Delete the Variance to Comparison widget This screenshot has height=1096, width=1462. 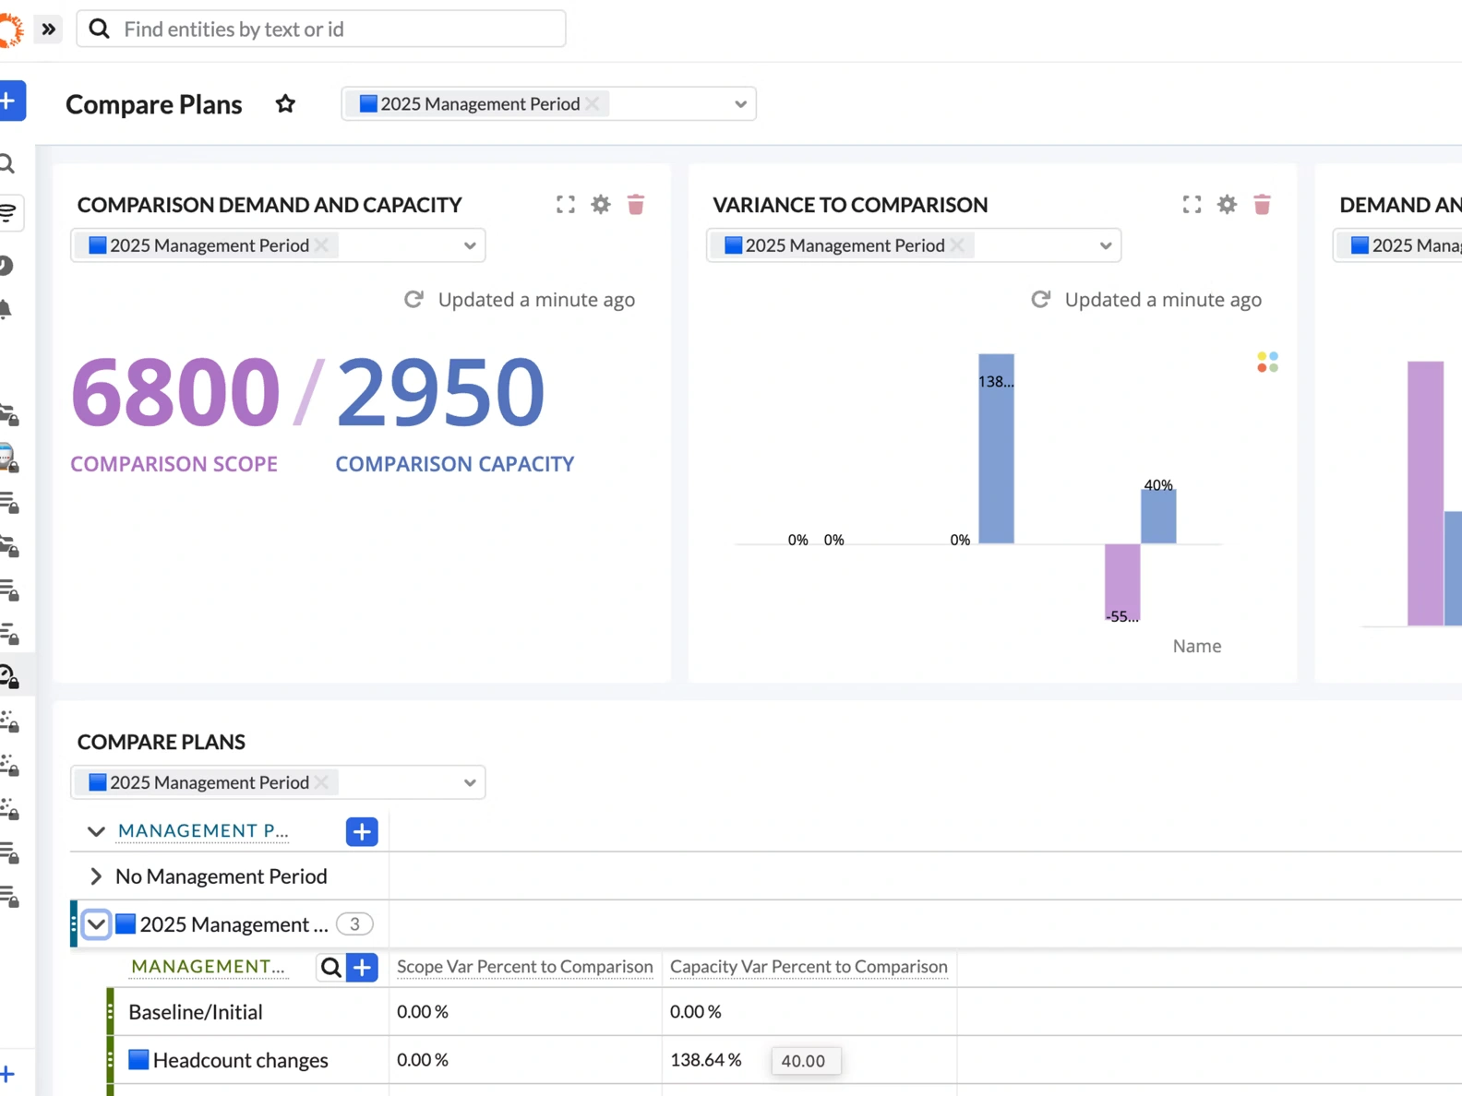(x=1262, y=205)
